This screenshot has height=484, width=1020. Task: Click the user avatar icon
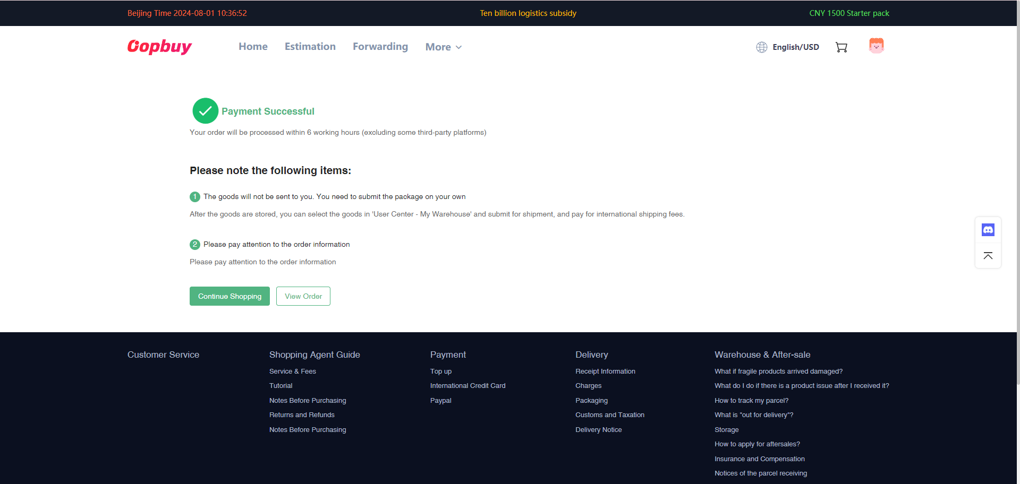pos(876,46)
